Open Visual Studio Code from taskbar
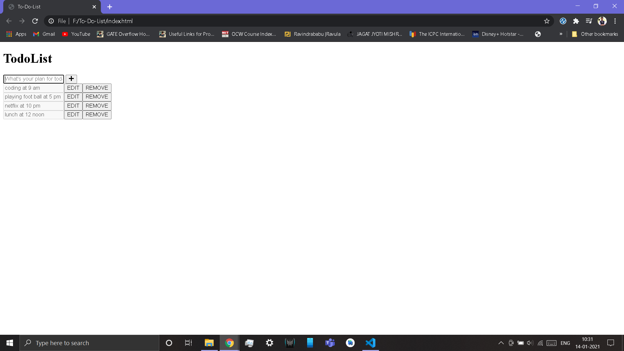Viewport: 624px width, 351px height. pyautogui.click(x=370, y=343)
